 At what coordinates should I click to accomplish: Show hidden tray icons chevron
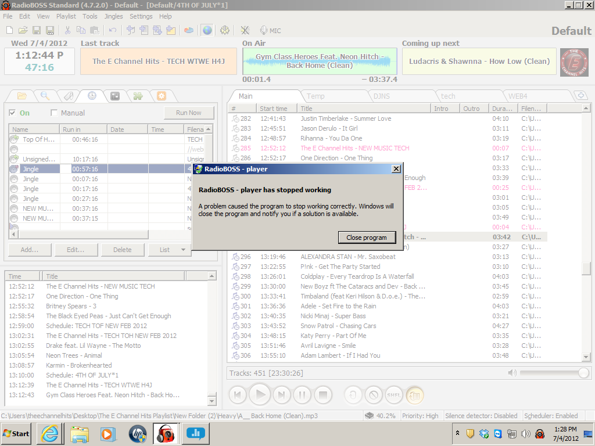pos(458,433)
